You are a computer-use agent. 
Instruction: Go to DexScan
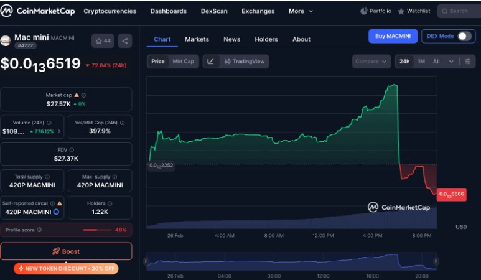214,11
